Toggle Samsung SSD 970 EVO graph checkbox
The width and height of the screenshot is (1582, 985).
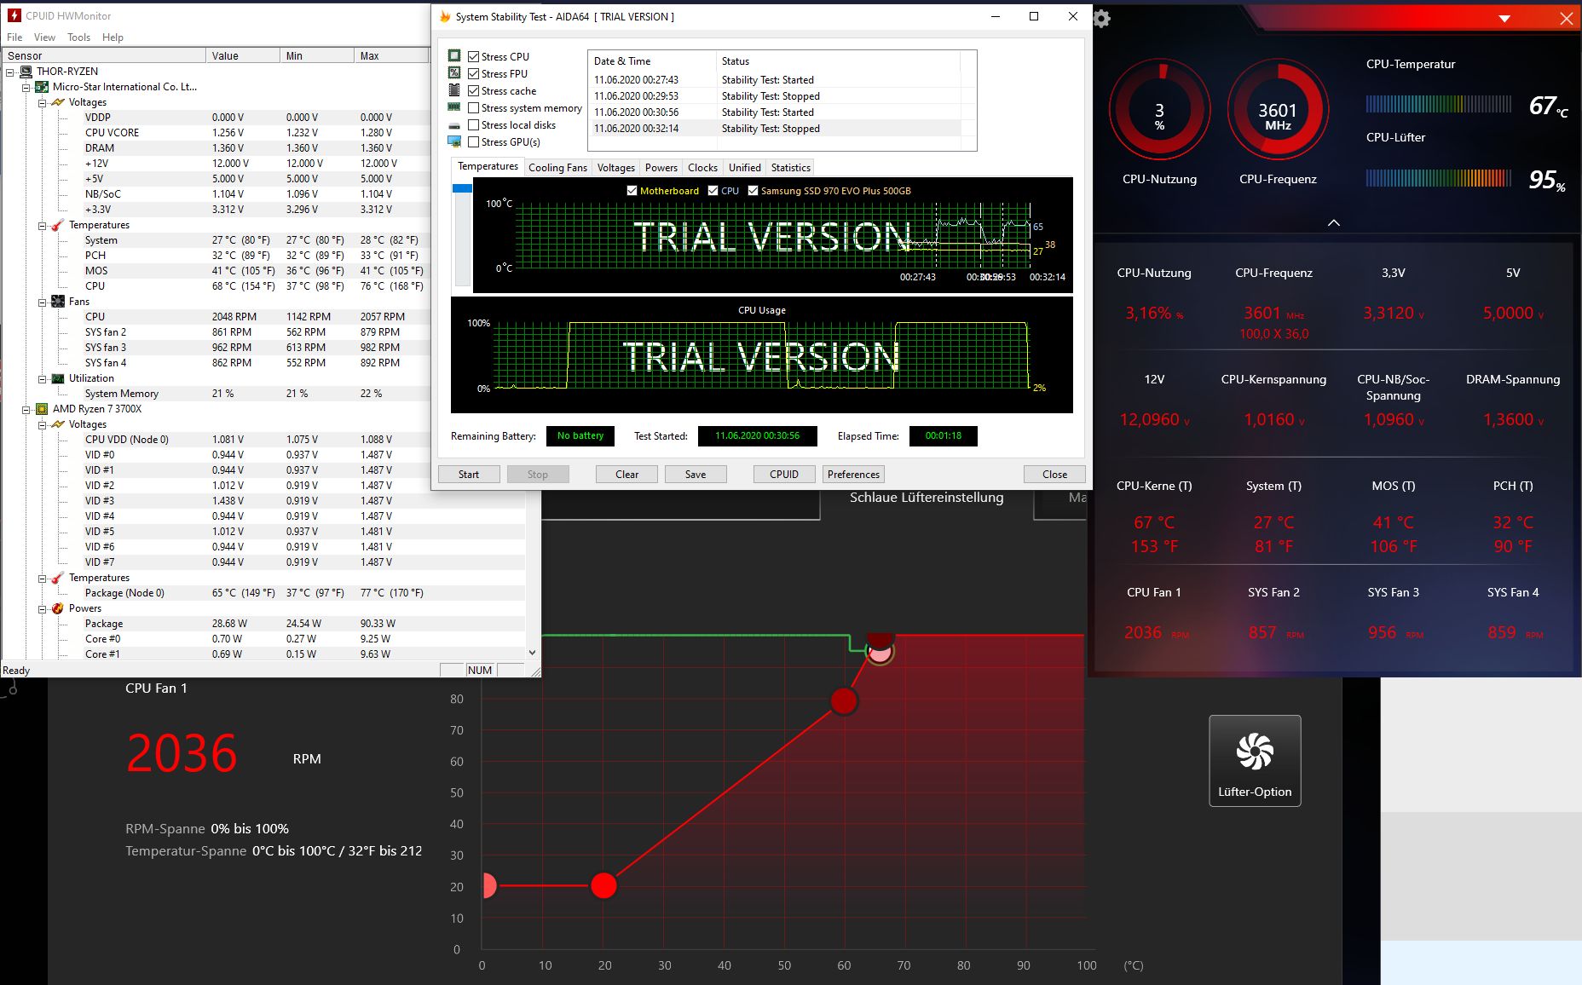coord(753,191)
